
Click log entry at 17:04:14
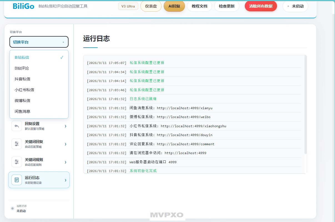point(194,81)
